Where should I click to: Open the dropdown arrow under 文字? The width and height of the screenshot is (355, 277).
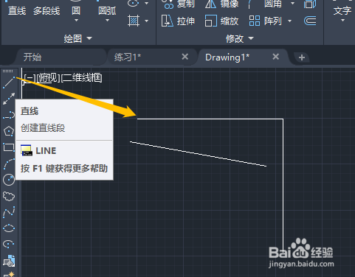[342, 21]
